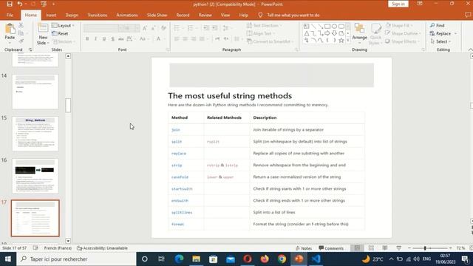Screen dimensions: 473x266
Task: Start the slide show from the status bar
Action: (x=399, y=248)
